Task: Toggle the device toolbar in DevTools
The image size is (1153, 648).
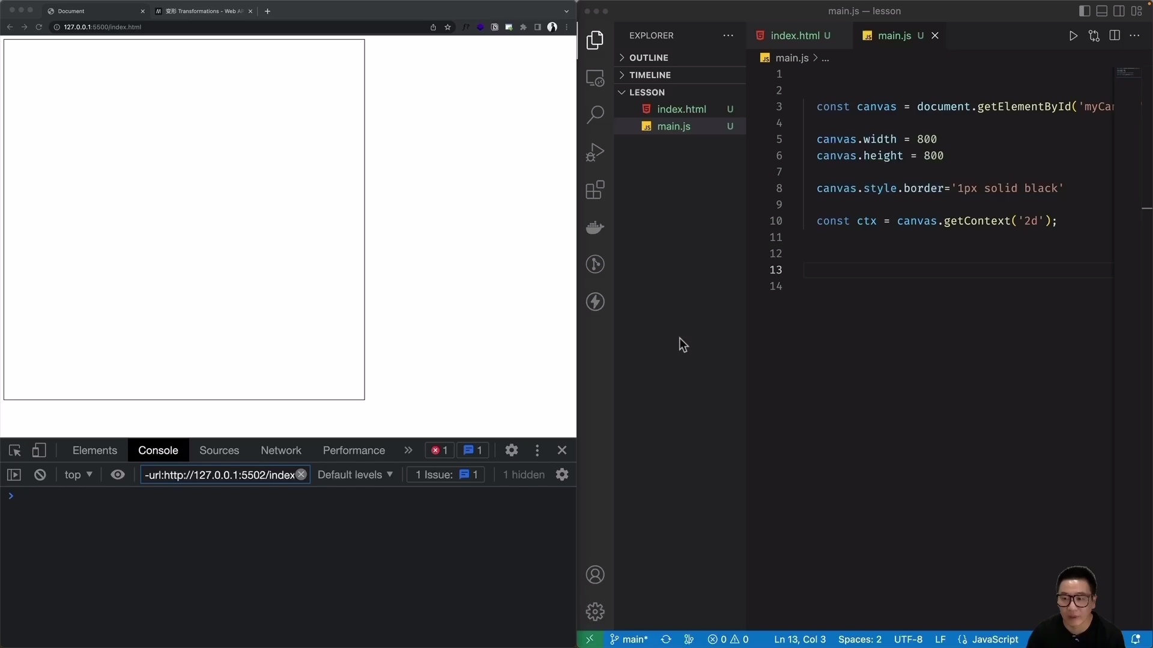Action: 39,451
